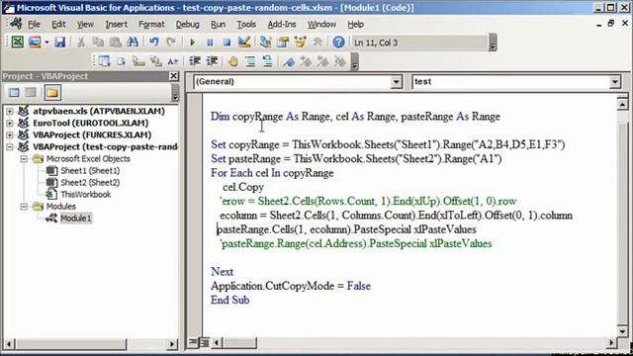Screen dimensions: 633x356
Task: Open the Object Browser toolbar icon
Action: [x=300, y=42]
